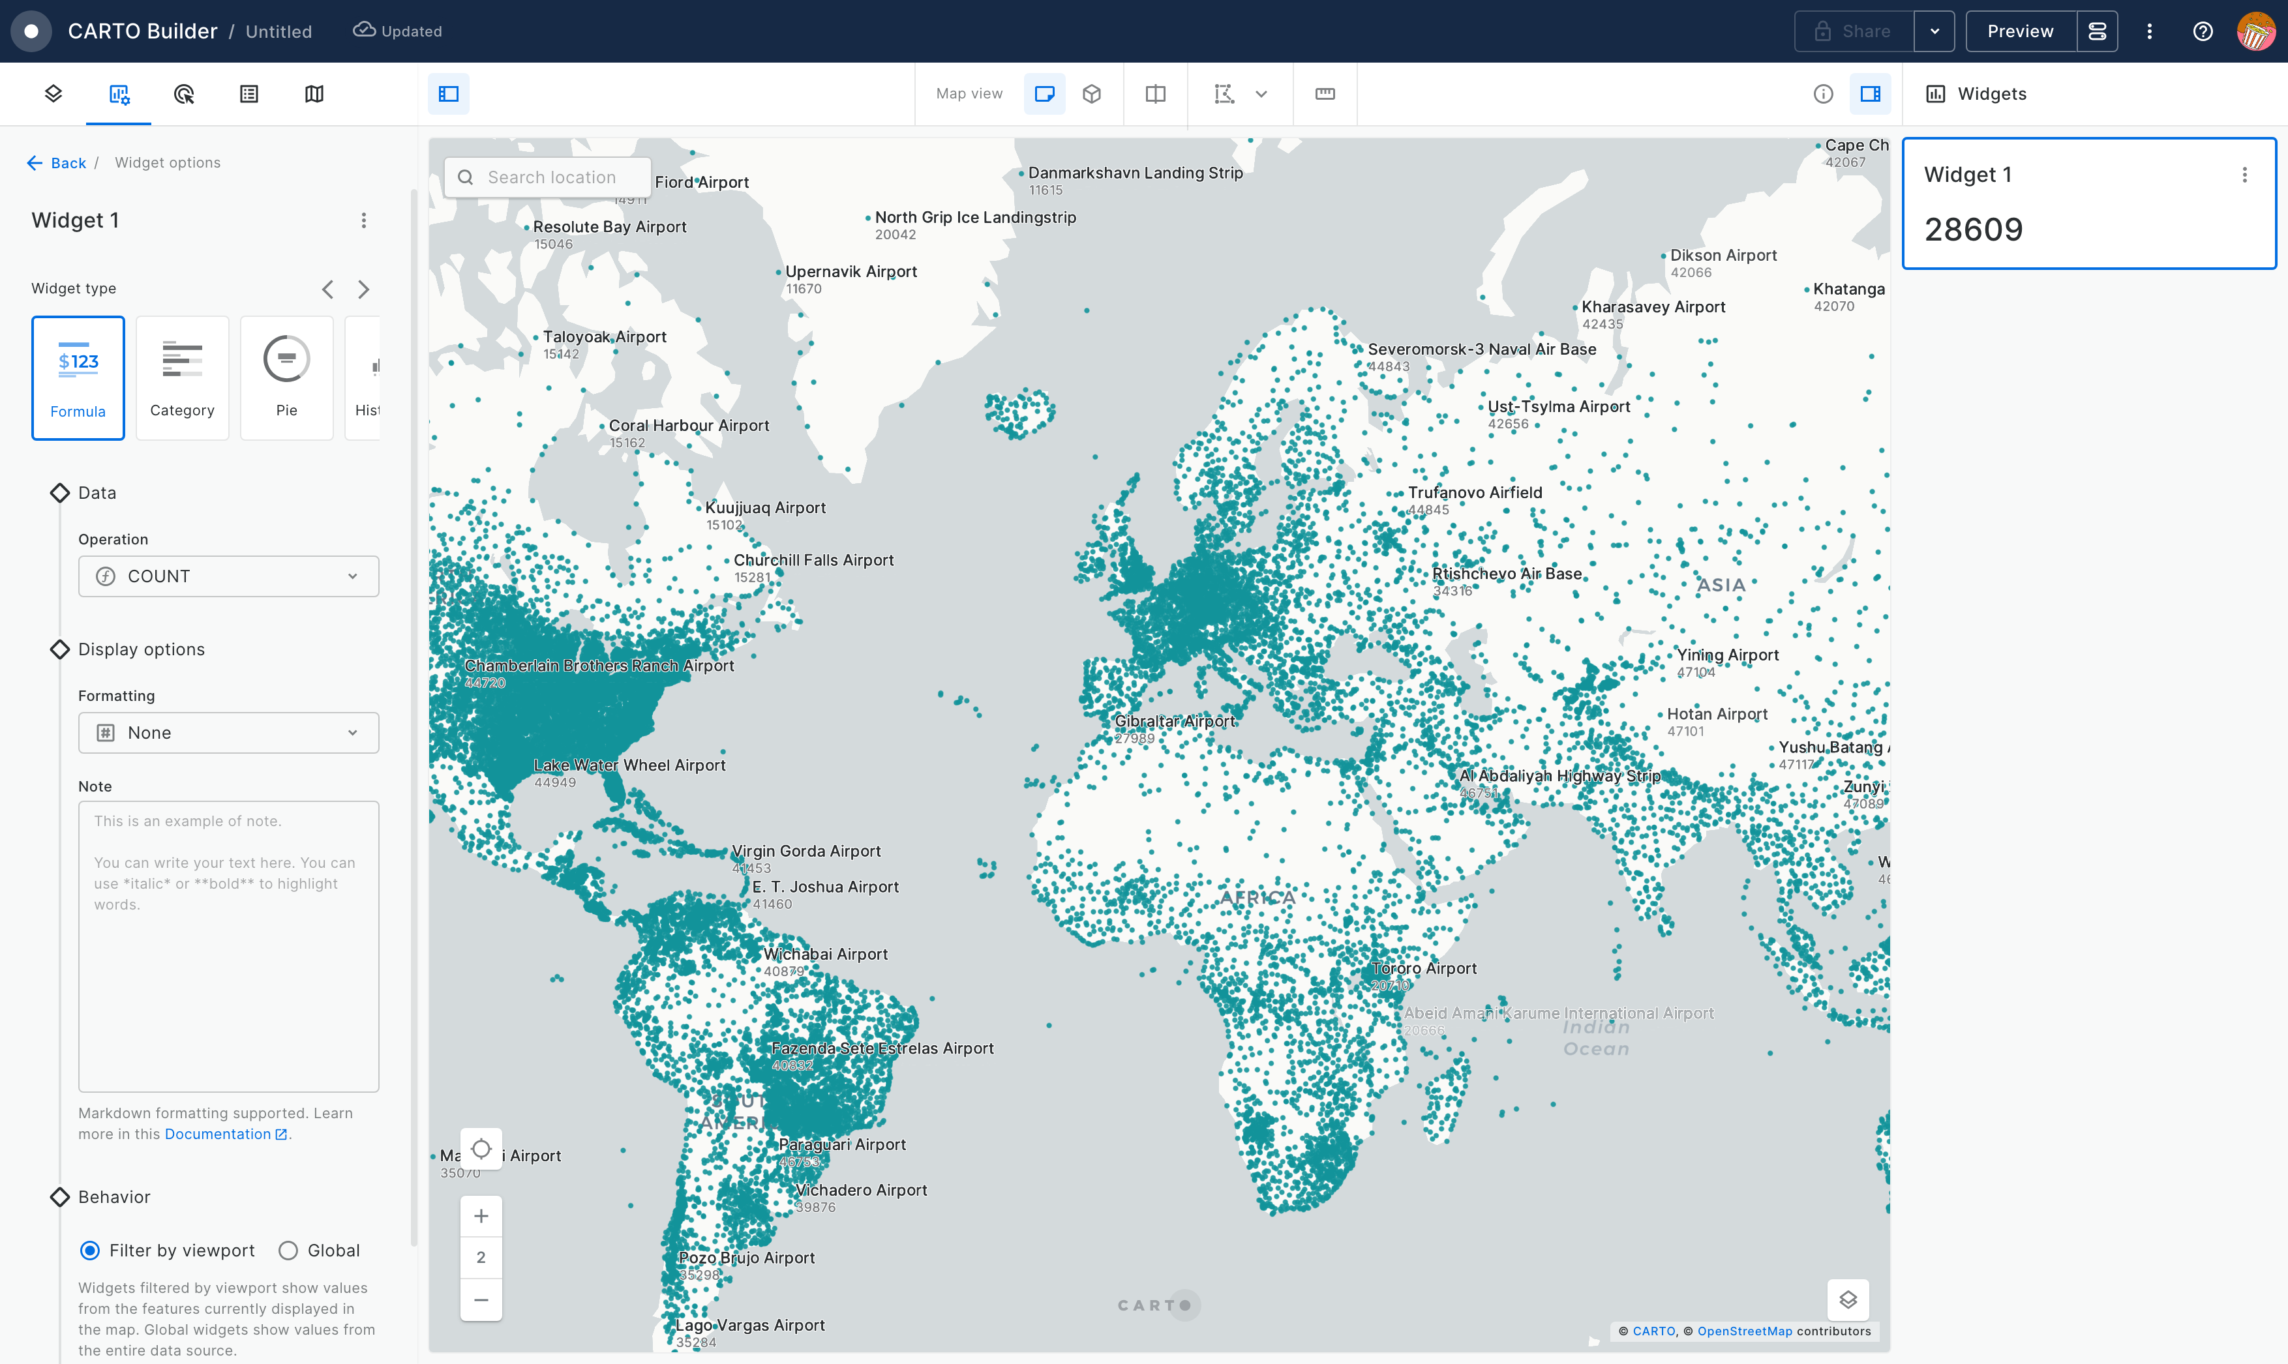Open the Basemap tab icon
Viewport: 2288px width, 1364px height.
(x=314, y=94)
